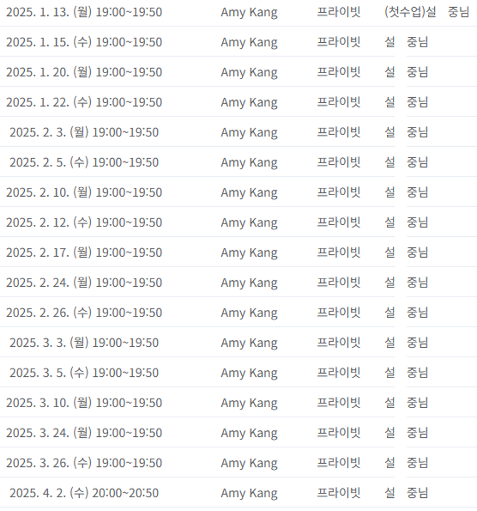Image resolution: width=477 pixels, height=511 pixels.
Task: Click the student name in 2025. 2. 24. row
Action: click(406, 282)
